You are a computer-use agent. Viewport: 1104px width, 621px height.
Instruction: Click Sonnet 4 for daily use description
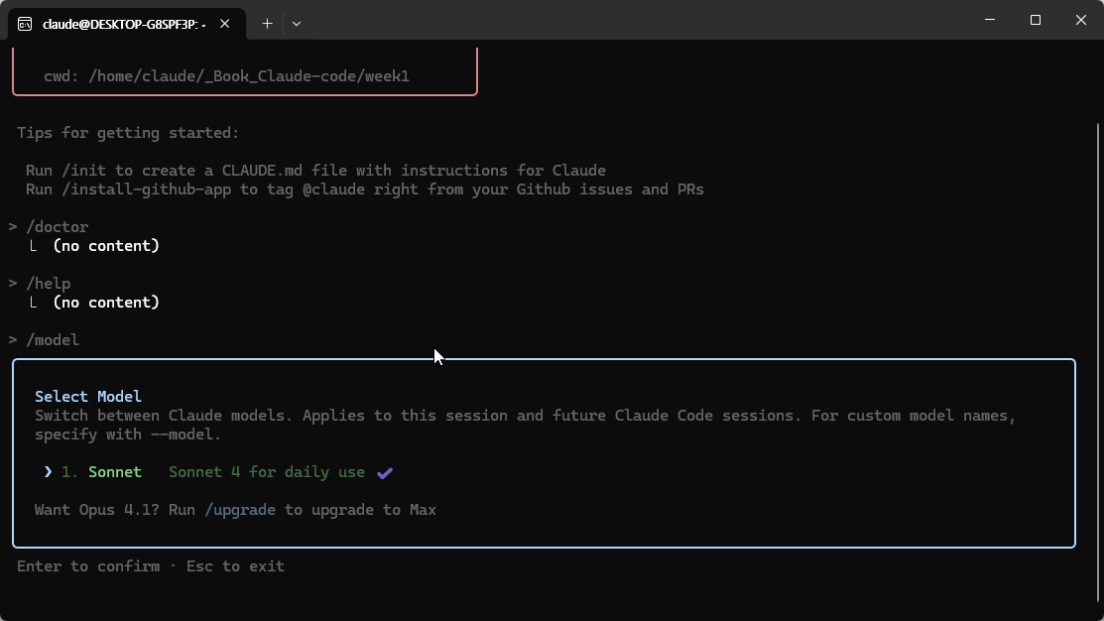[x=267, y=472]
